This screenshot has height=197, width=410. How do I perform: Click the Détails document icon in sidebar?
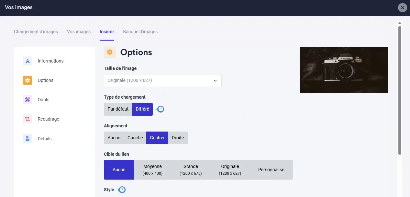click(28, 139)
